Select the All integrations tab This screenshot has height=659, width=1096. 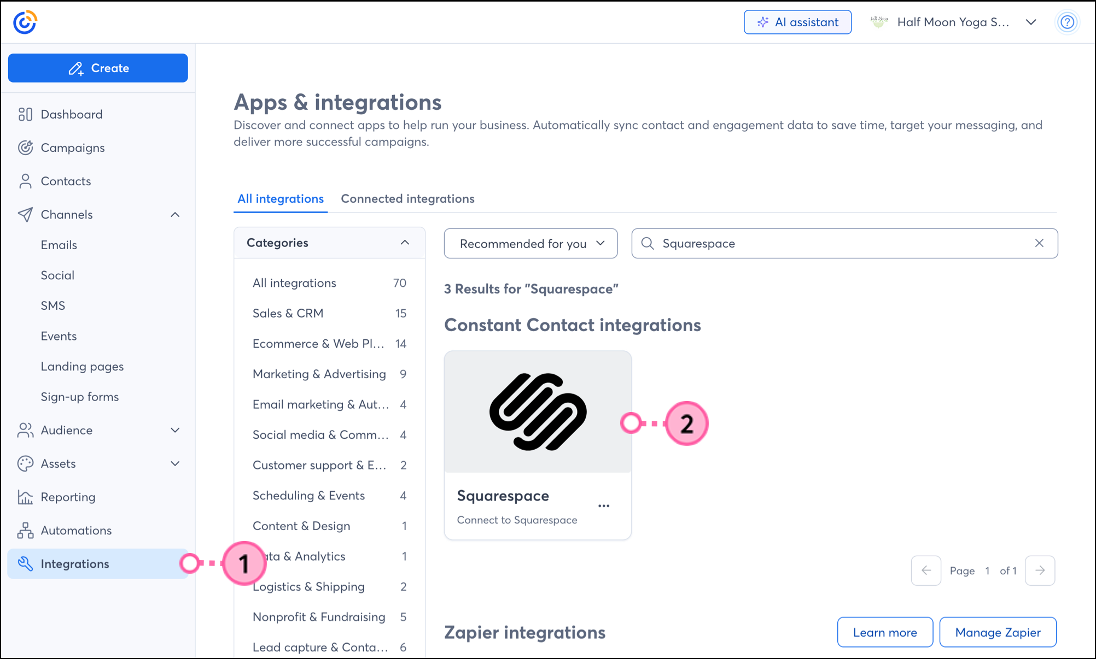point(281,199)
